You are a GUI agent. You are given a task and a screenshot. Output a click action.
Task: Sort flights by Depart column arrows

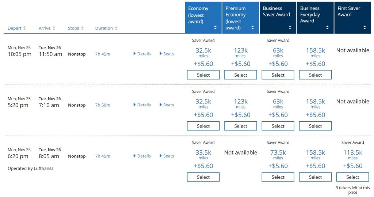click(x=24, y=28)
